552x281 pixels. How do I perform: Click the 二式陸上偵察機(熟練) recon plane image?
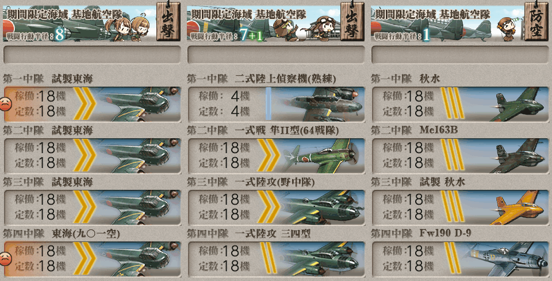coord(324,104)
